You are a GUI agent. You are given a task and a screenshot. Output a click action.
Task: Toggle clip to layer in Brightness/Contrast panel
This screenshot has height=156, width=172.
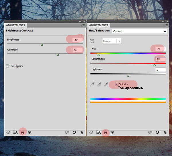click(22, 133)
